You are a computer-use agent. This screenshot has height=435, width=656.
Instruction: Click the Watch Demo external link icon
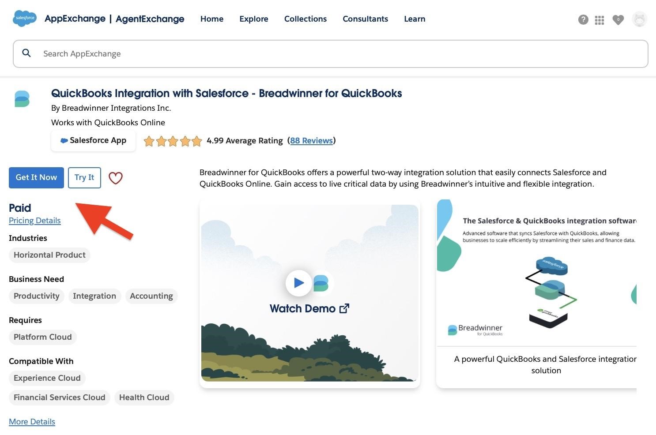point(345,308)
